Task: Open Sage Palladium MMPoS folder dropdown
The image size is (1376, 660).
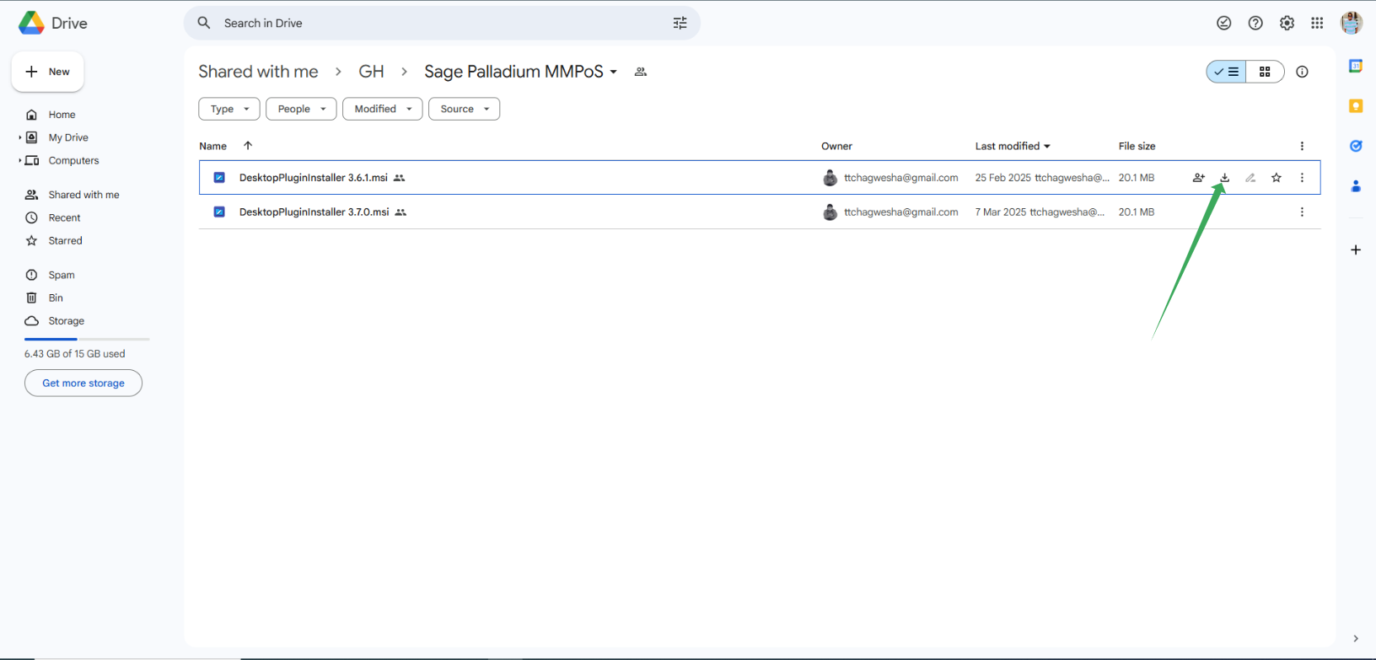Action: pos(613,72)
